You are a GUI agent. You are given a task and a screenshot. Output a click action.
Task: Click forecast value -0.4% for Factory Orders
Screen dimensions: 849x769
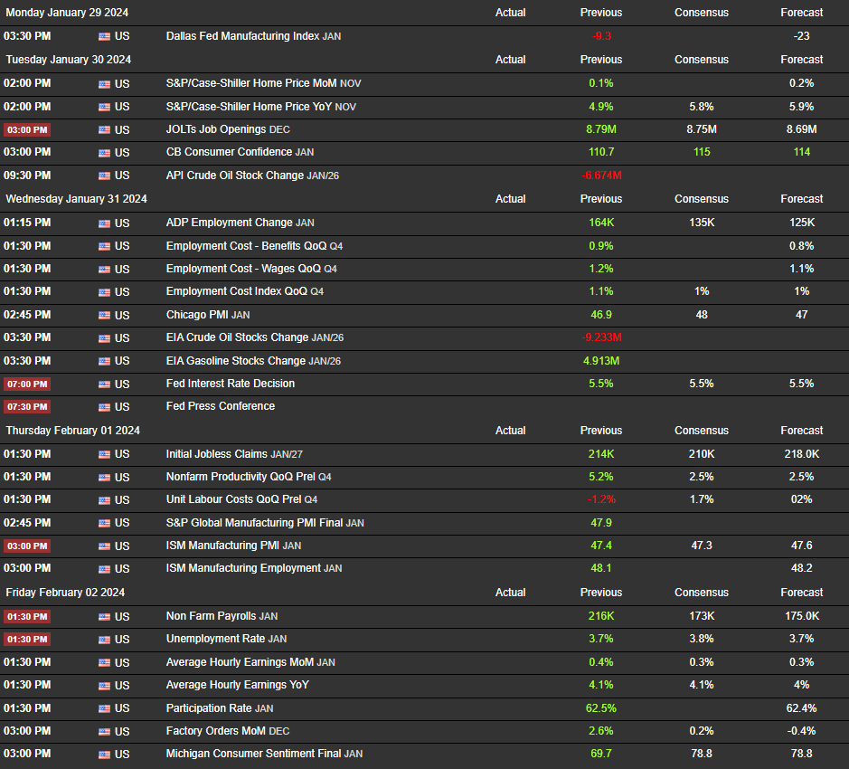(x=802, y=731)
